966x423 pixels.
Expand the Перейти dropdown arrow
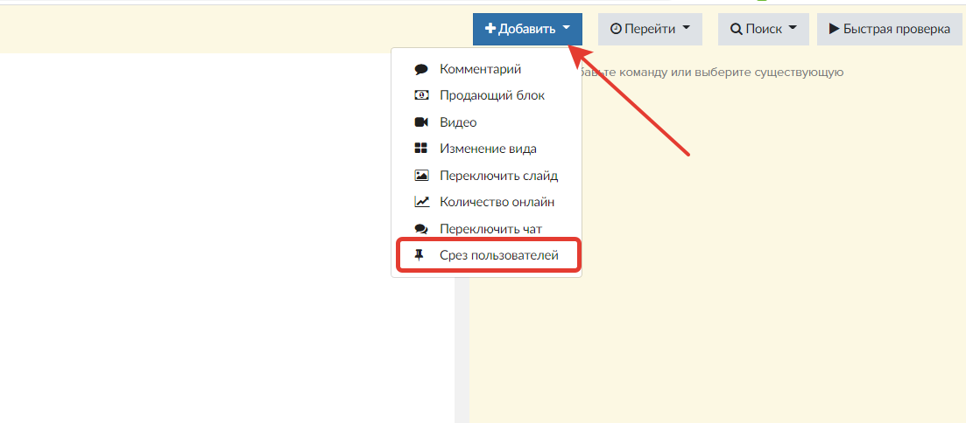687,28
